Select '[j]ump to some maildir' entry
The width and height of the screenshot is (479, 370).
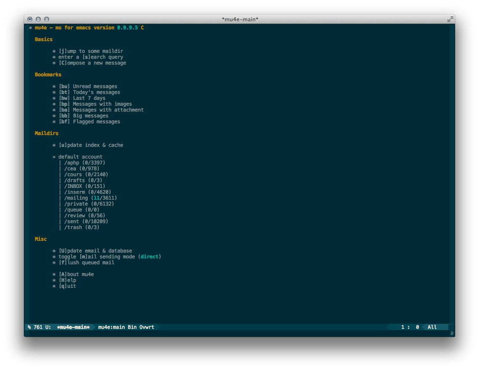click(91, 51)
